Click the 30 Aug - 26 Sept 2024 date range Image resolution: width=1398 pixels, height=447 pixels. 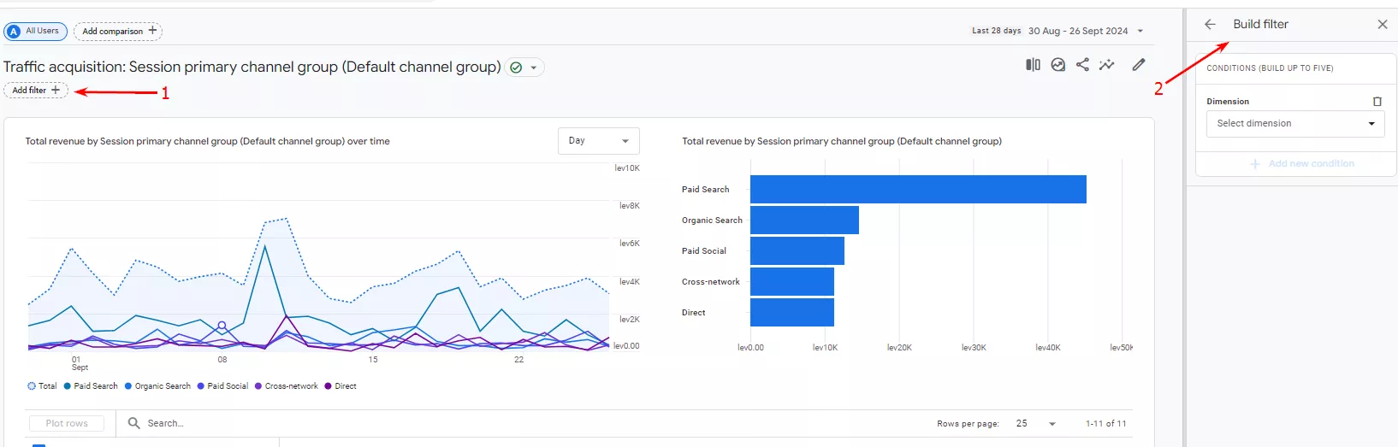coord(1078,31)
